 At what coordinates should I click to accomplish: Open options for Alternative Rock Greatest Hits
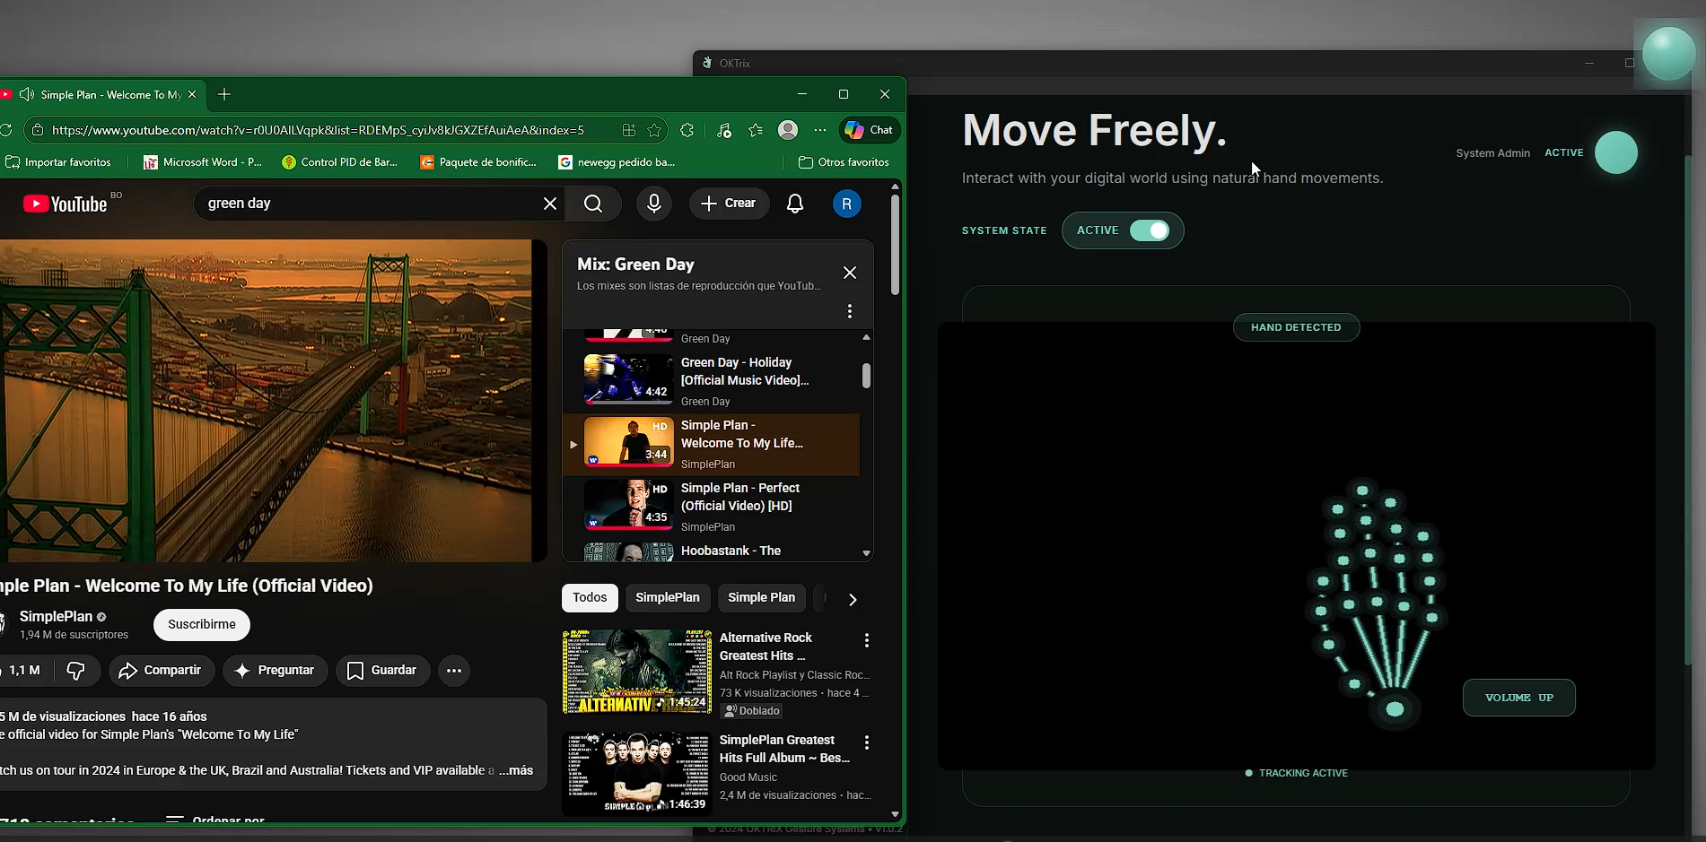tap(867, 640)
